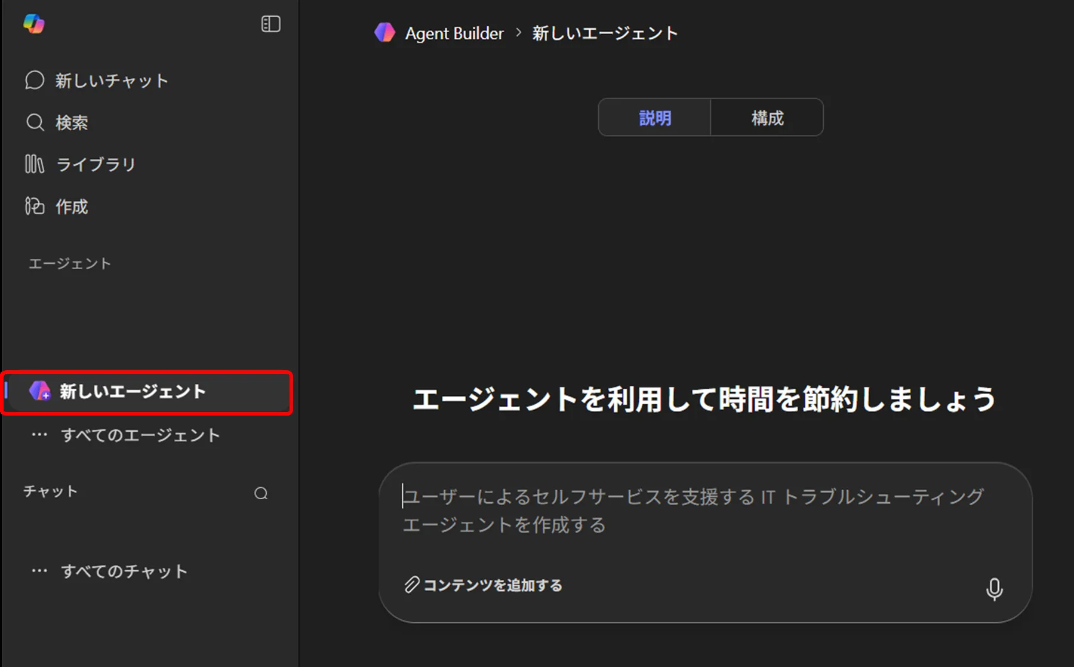Click the Agent Builder icon in the breadcrumb

click(384, 33)
